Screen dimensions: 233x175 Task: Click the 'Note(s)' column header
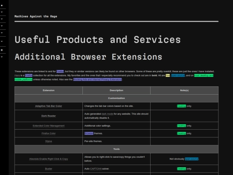[x=184, y=90]
